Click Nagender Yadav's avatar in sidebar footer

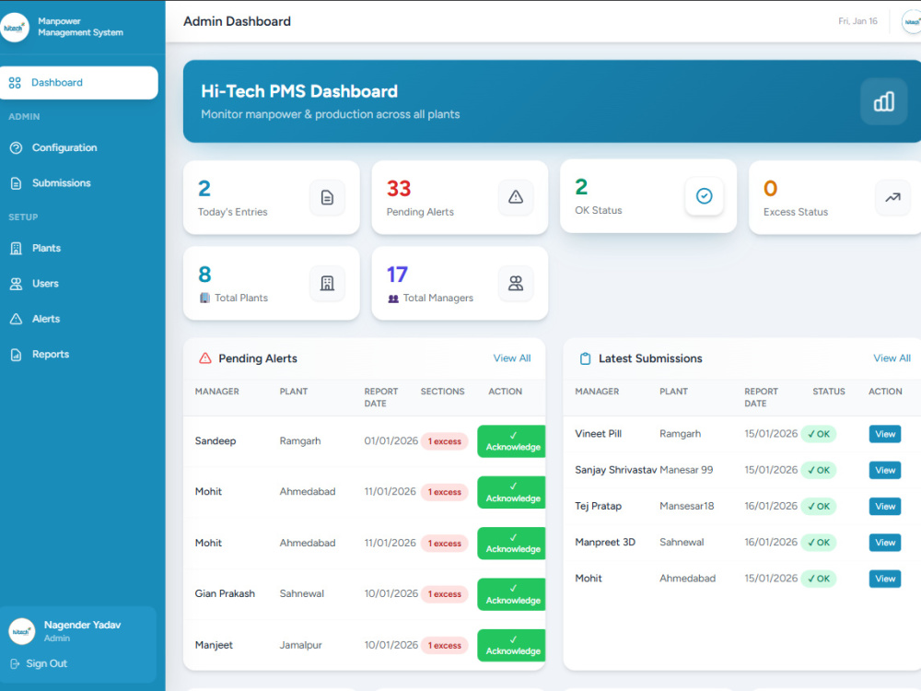22,632
